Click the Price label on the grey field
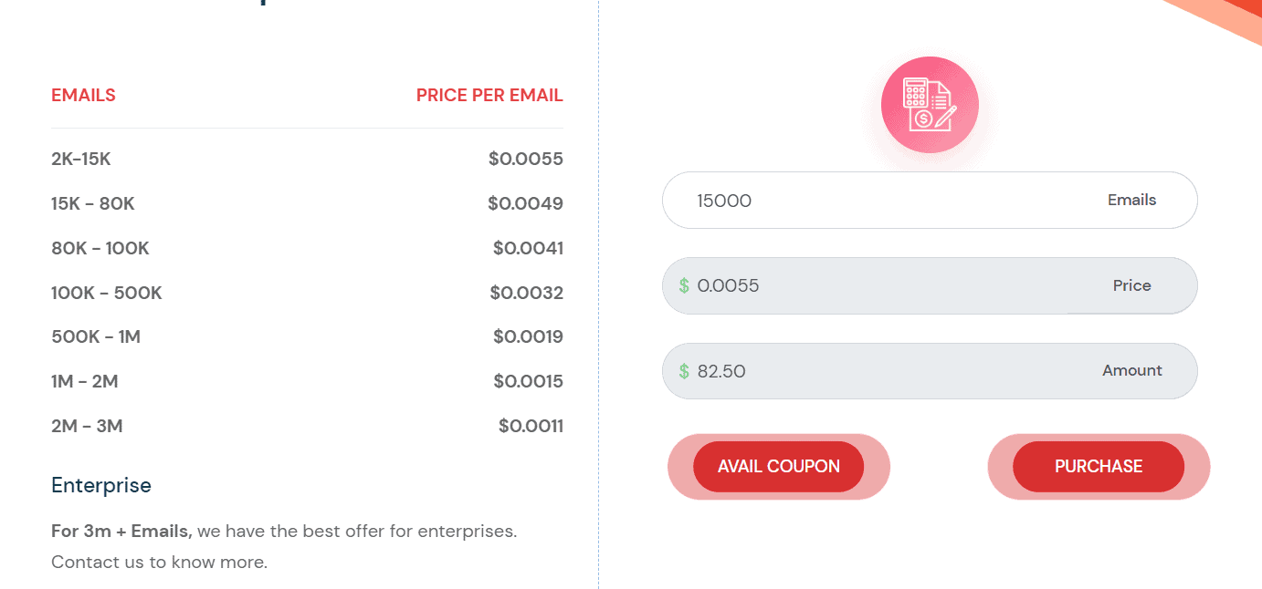Screen dimensions: 1262x589 [x=1131, y=285]
